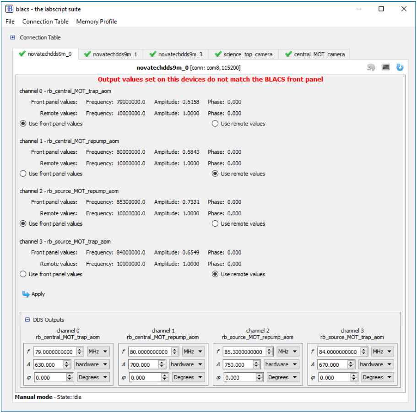The height and width of the screenshot is (413, 417).
Task: Switch to central_MOT_camera tab
Action: coord(314,54)
